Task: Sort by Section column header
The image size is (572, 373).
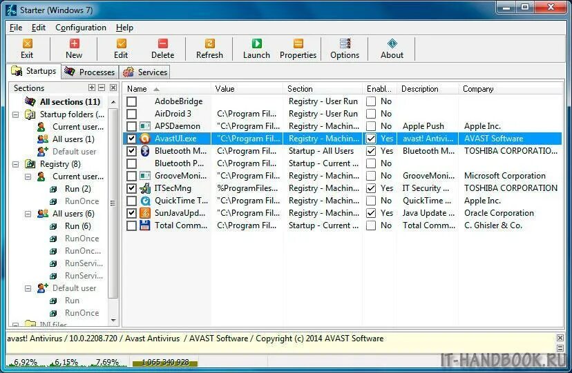Action: [x=323, y=89]
